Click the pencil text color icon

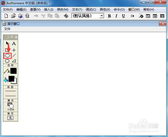[x=7, y=71]
